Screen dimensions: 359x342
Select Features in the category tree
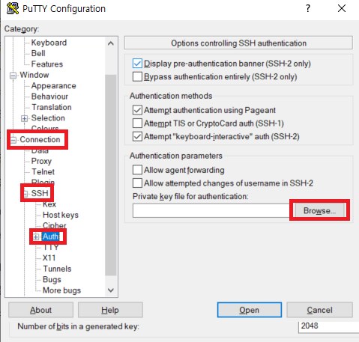[x=47, y=64]
